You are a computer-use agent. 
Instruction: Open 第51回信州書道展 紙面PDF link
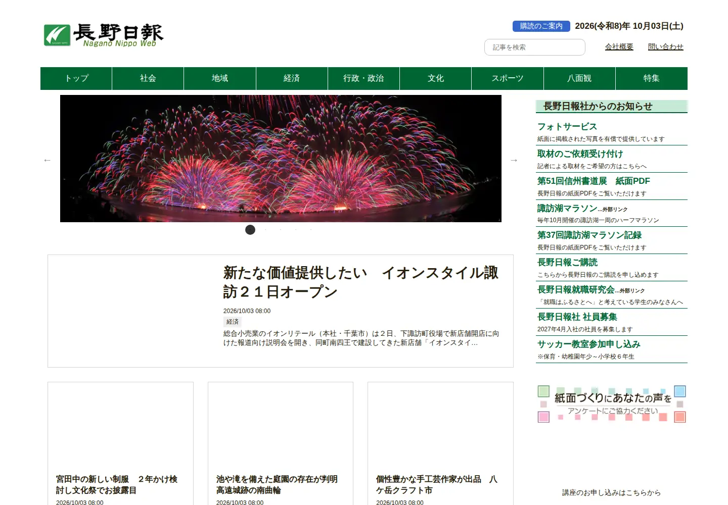tap(594, 181)
